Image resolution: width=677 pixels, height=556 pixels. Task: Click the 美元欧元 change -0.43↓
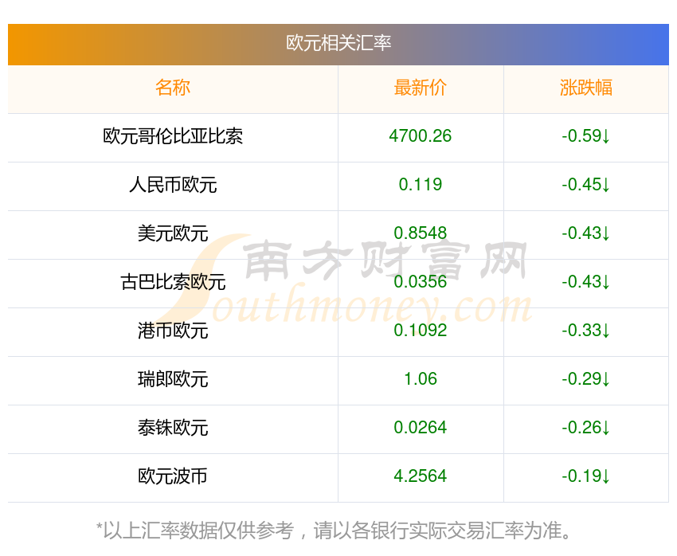(x=586, y=233)
